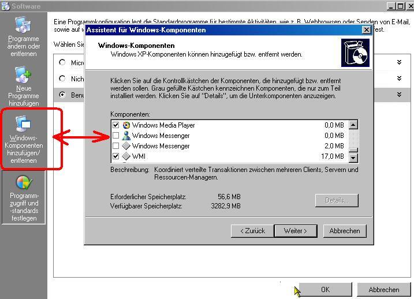Image resolution: width=414 pixels, height=299 pixels.
Task: Click OK in the Software window
Action: tap(325, 290)
